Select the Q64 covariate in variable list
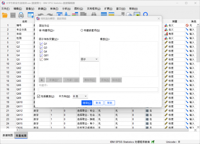Viewport: 200px width, 144px height. coord(46,59)
